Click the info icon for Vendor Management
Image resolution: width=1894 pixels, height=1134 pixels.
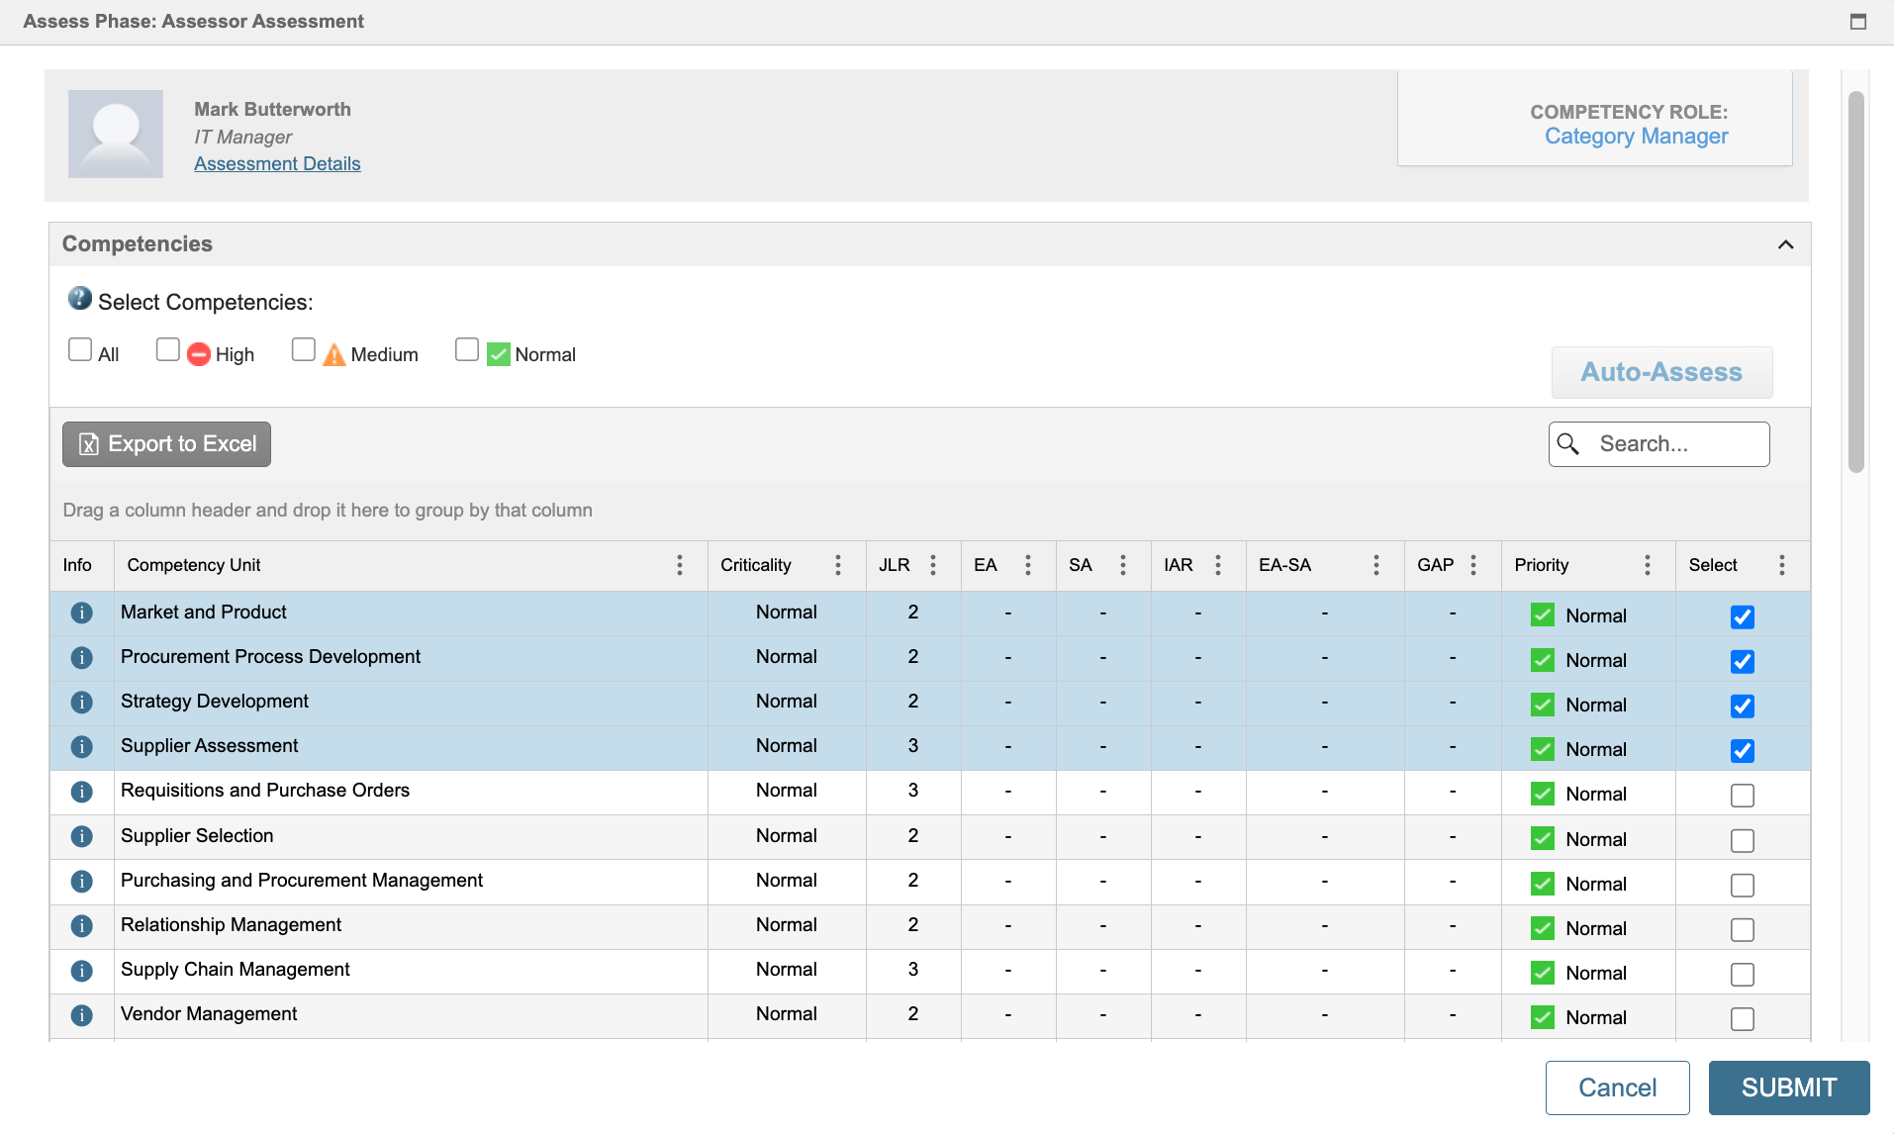pos(81,1015)
